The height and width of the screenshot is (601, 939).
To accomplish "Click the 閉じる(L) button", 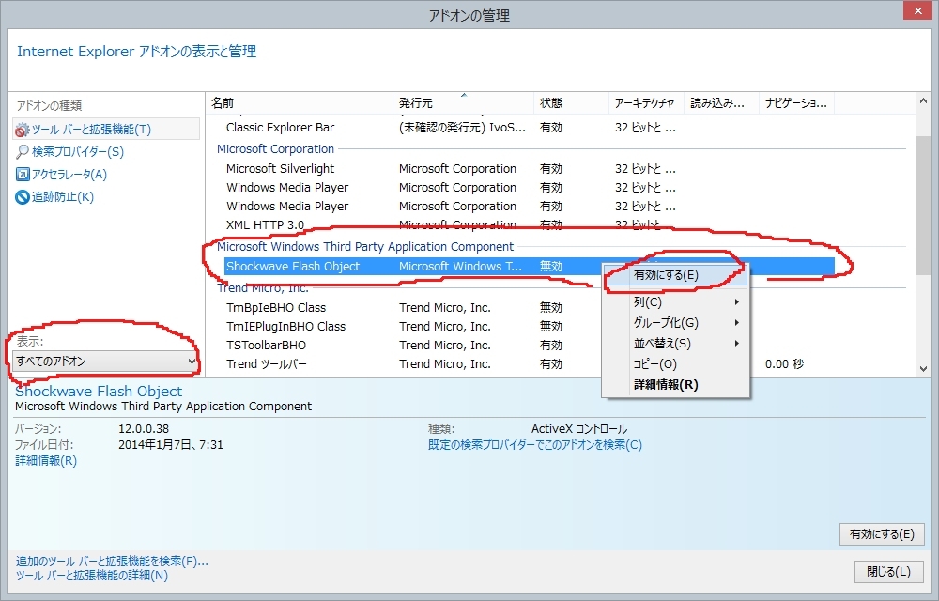I will coord(888,572).
